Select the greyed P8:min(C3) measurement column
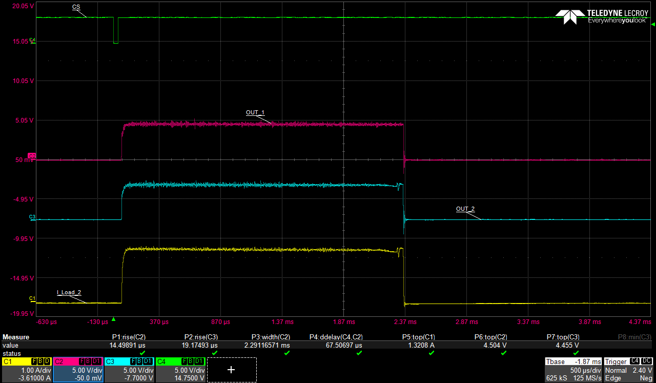This screenshot has height=383, width=656. click(635, 337)
